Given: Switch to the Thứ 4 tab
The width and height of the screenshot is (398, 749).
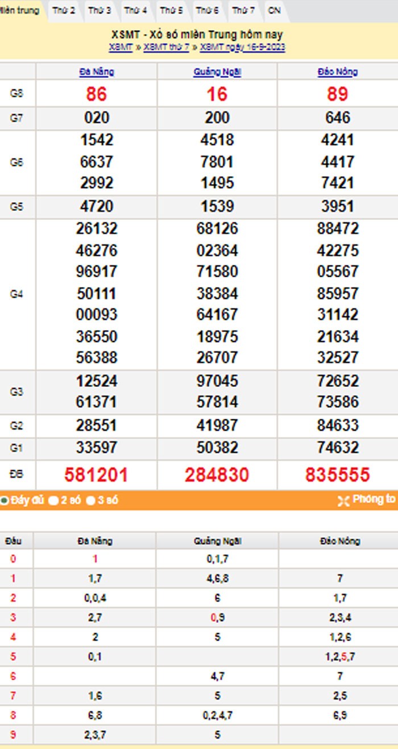Looking at the screenshot, I should 136,10.
